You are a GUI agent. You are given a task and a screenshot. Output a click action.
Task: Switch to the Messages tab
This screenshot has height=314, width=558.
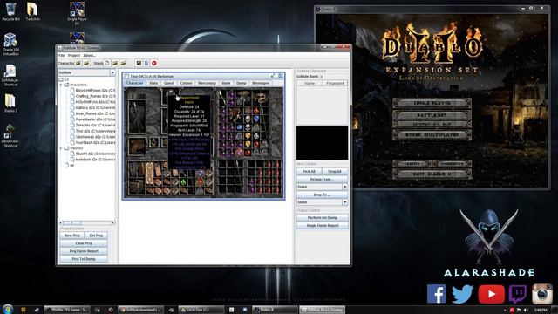pyautogui.click(x=261, y=83)
